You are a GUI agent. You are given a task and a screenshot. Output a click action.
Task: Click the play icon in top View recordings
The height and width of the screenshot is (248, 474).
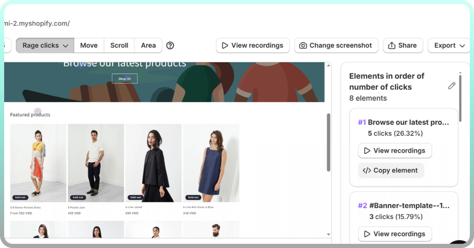pyautogui.click(x=225, y=45)
